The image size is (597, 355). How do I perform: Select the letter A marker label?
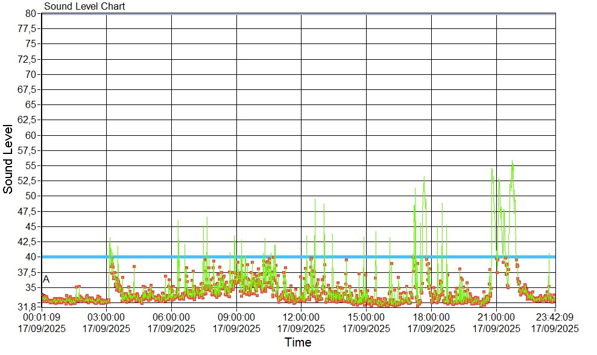[x=46, y=280]
